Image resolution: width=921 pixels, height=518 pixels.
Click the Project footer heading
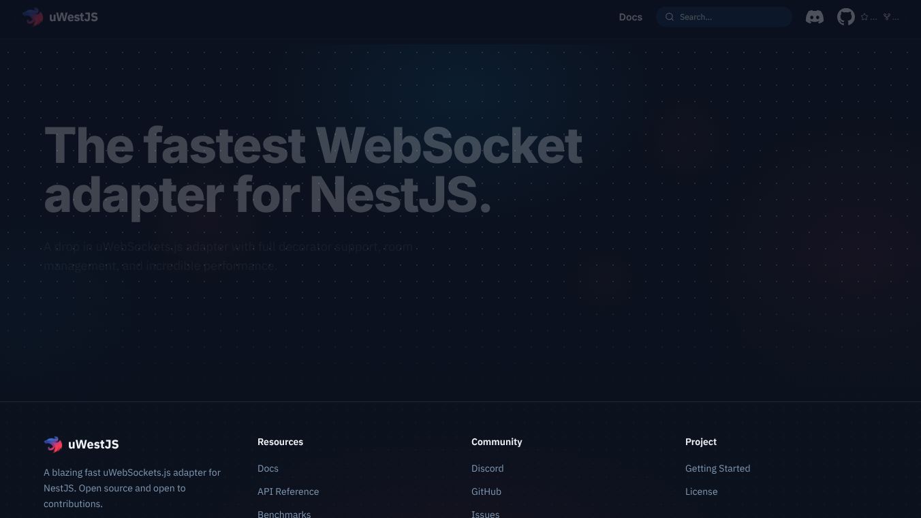[x=701, y=442]
